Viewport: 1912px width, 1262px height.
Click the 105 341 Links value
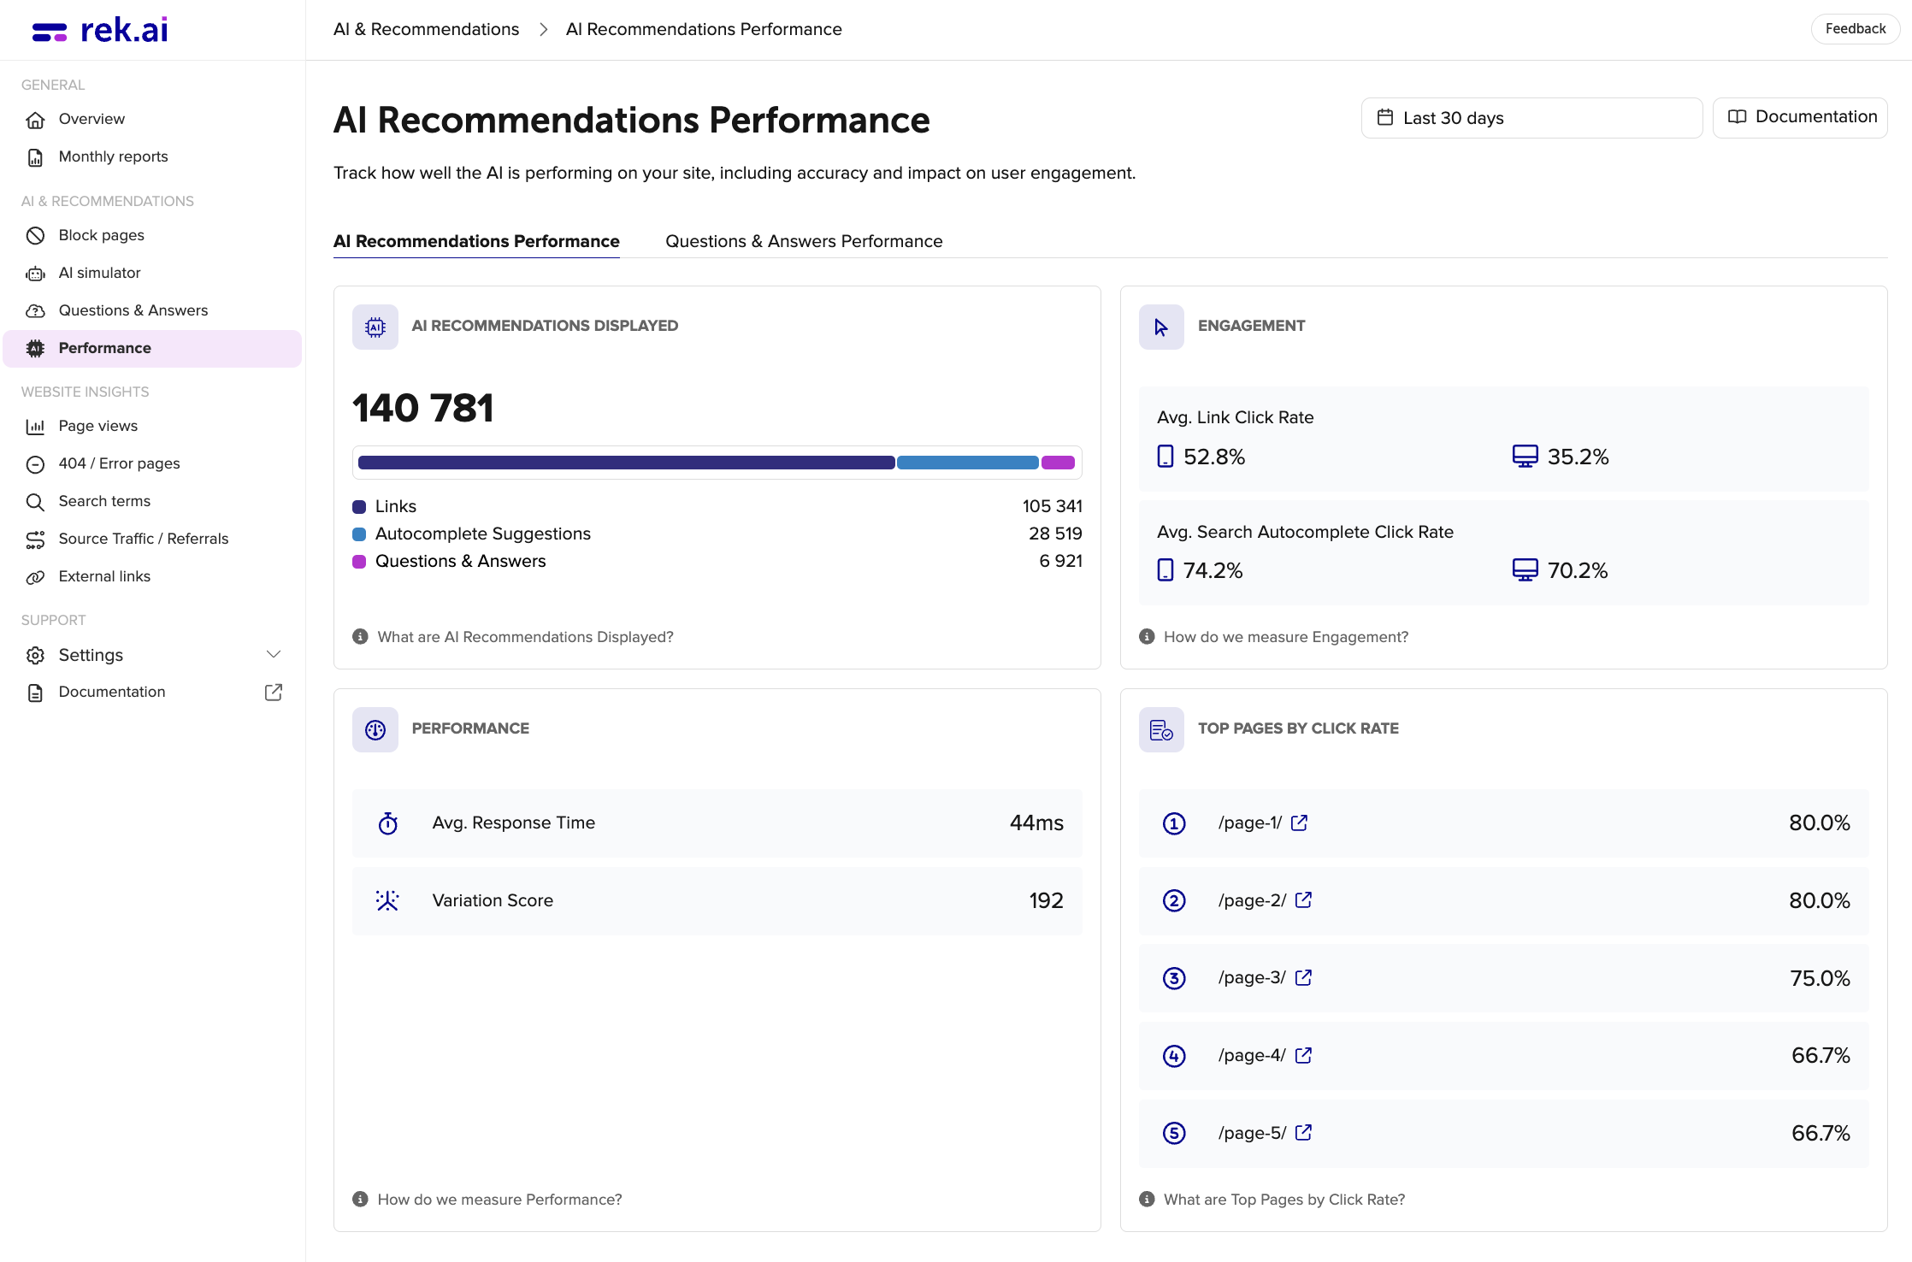(1053, 506)
